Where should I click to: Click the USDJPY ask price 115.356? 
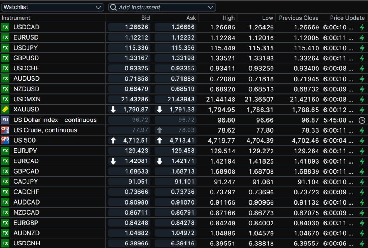175,48
